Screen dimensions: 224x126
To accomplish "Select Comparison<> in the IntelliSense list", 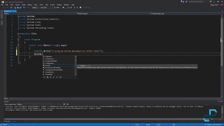I will point(58,59).
